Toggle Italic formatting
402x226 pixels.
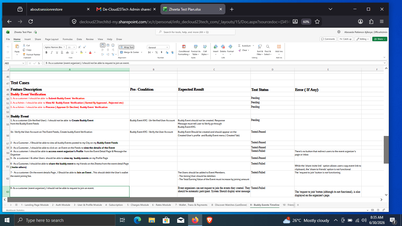click(x=52, y=52)
